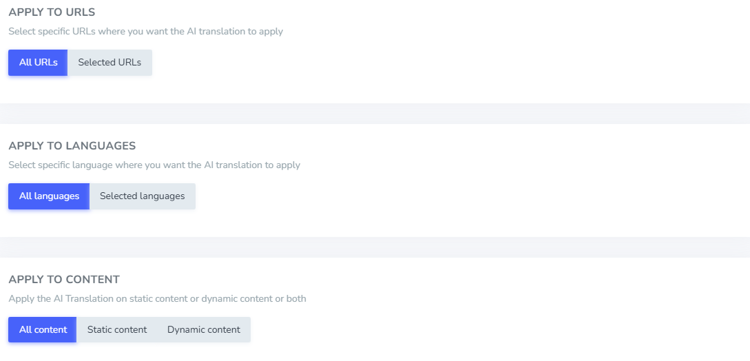Image resolution: width=750 pixels, height=361 pixels.
Task: Switch to Selected URLs
Action: click(x=110, y=62)
